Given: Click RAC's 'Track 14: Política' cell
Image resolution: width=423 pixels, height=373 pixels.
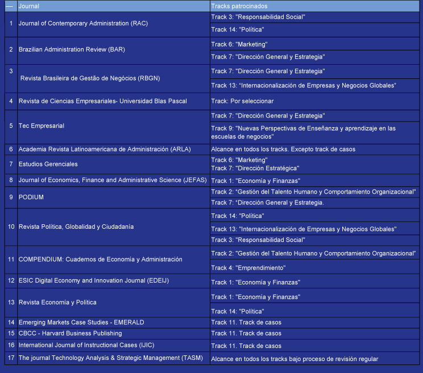Looking at the screenshot, I should 314,30.
